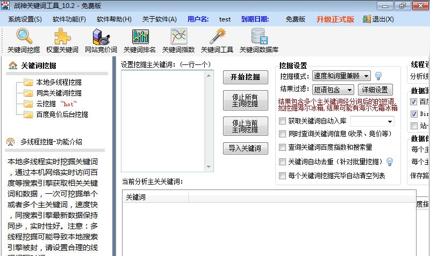Screen dimensions: 430x256
Task: Select 百度竞价后台挖掘 tree item
Action: point(62,114)
